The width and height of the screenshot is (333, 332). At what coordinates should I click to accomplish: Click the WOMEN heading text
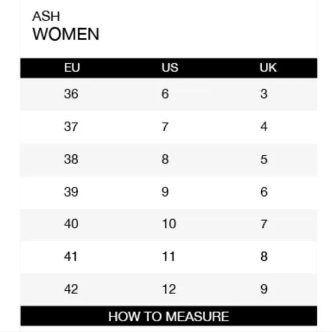66,34
